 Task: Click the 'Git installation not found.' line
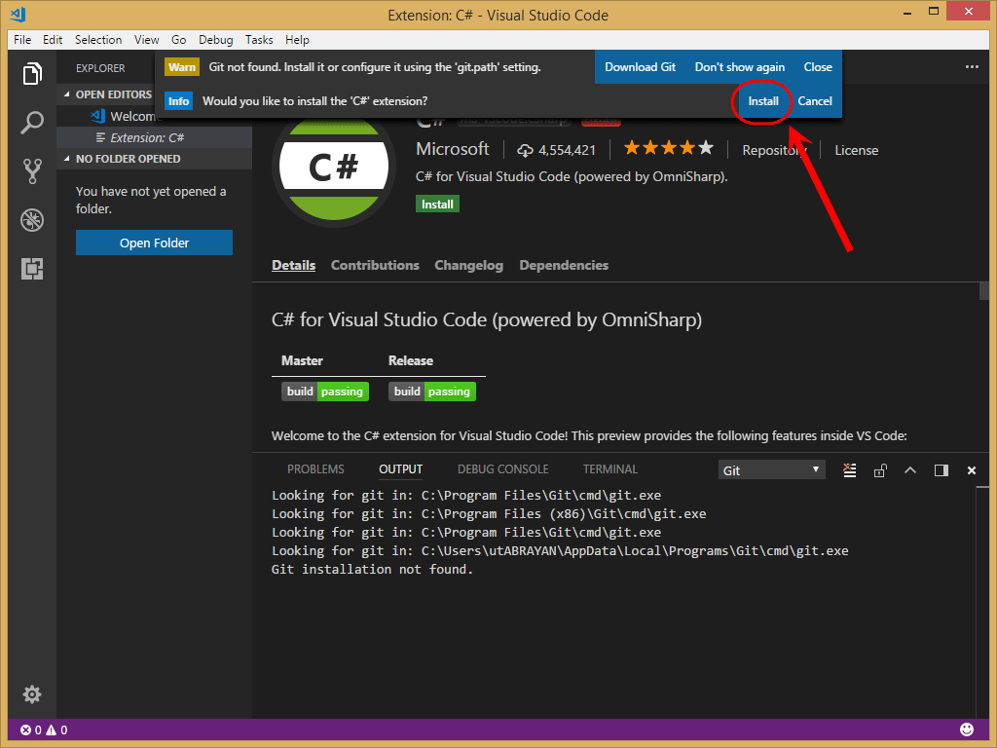tap(372, 569)
